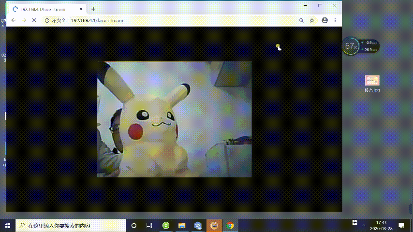The height and width of the screenshot is (232, 413).
Task: Click the Windows taskbar search box
Action: click(x=71, y=226)
